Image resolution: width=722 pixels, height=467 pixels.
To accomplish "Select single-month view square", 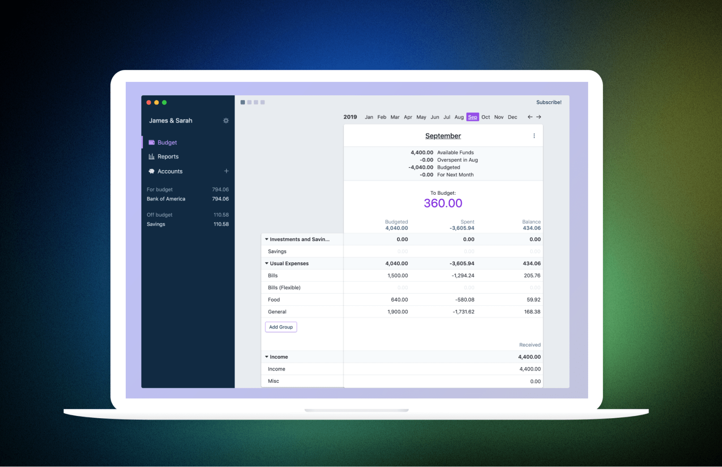I will point(243,103).
